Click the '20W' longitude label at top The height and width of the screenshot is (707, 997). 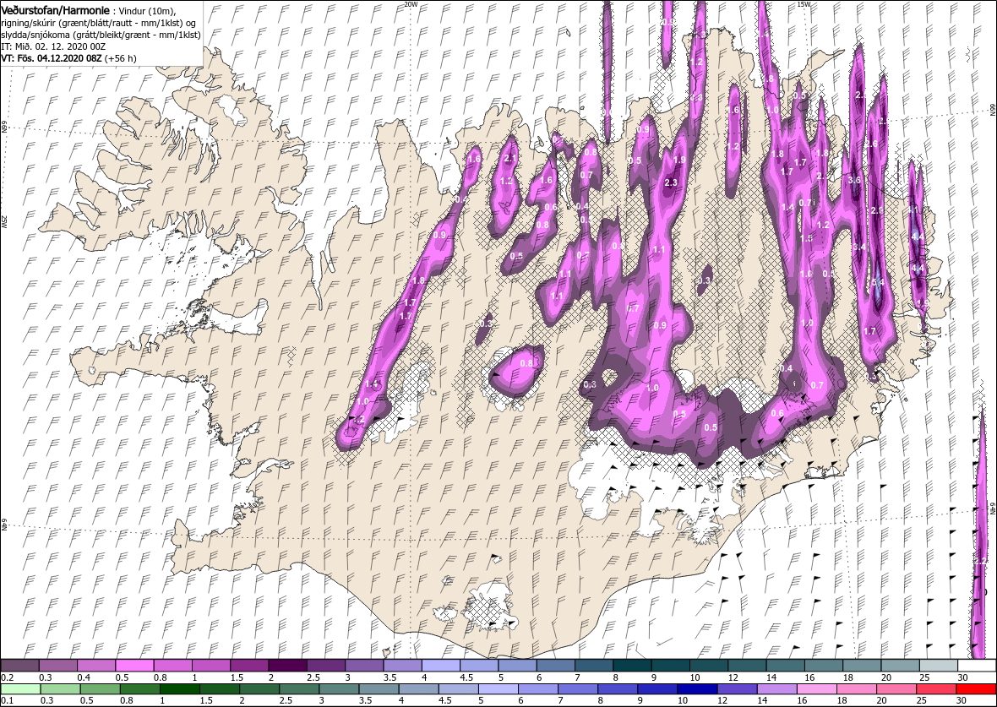click(411, 4)
